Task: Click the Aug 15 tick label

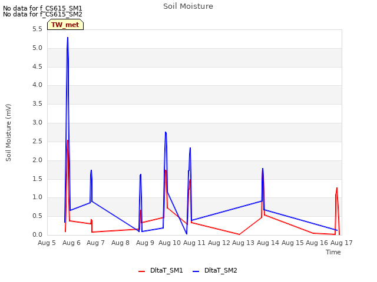Action: [293, 243]
